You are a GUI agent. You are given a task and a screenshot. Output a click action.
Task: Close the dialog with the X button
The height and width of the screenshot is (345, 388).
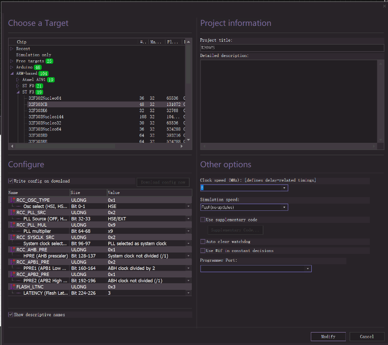click(x=384, y=6)
